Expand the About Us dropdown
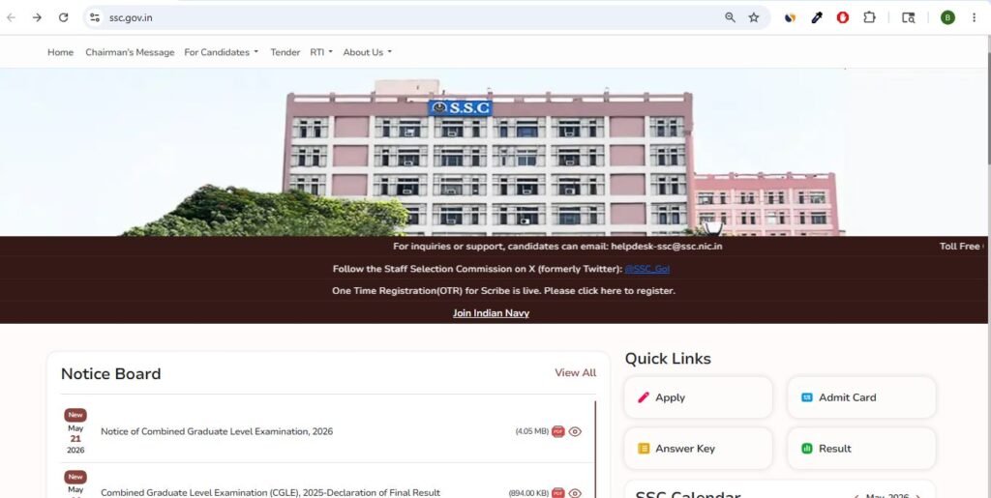 tap(367, 52)
